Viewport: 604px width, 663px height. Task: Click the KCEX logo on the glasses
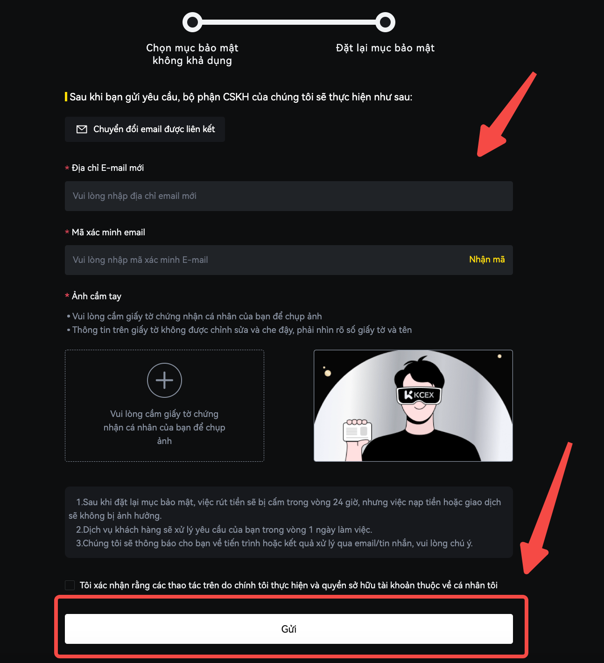419,395
